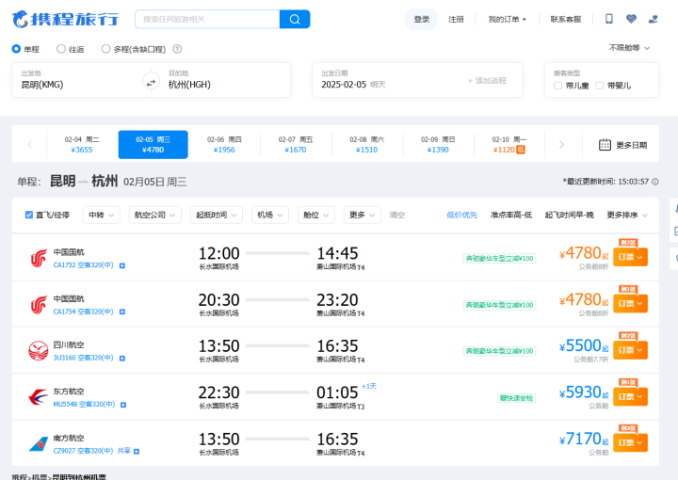Click the Air China logo for flight CA1752
678x480 pixels.
pyautogui.click(x=39, y=258)
